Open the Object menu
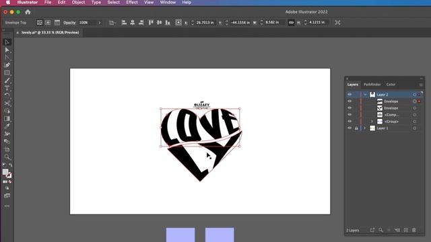 pyautogui.click(x=78, y=3)
